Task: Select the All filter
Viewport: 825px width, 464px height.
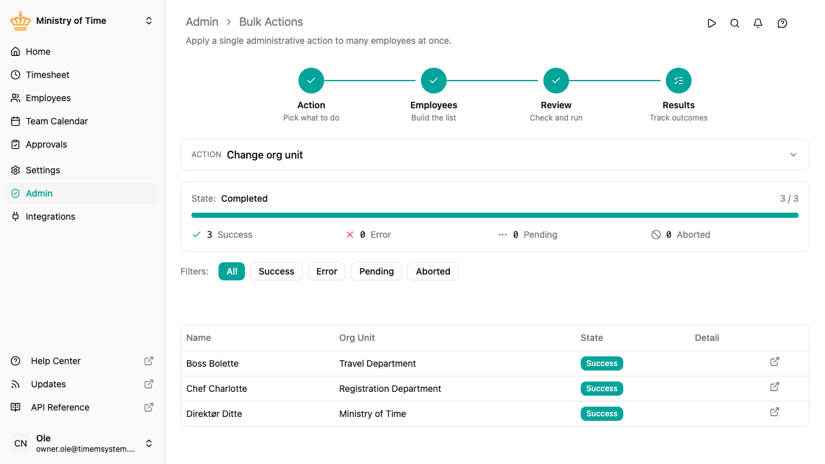Action: (232, 271)
